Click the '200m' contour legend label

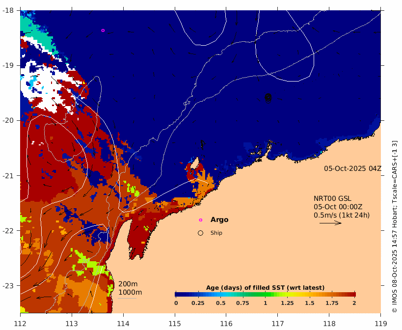128,284
